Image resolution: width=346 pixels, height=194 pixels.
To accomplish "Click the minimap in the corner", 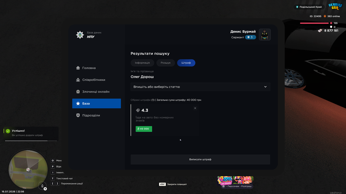I will point(28,169).
